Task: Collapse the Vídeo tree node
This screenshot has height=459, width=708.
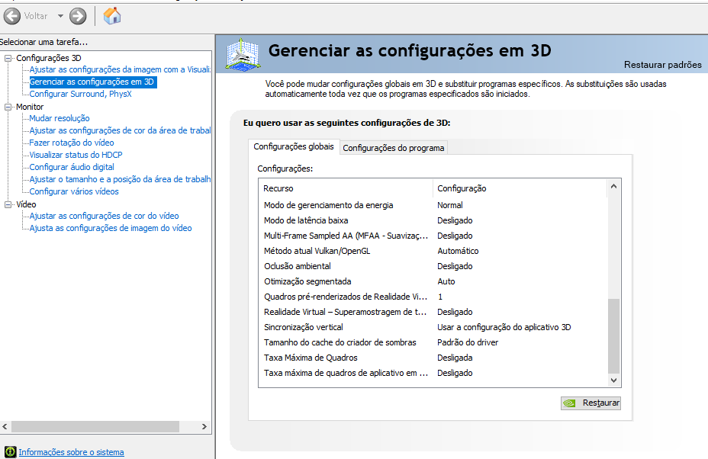Action: tap(8, 204)
